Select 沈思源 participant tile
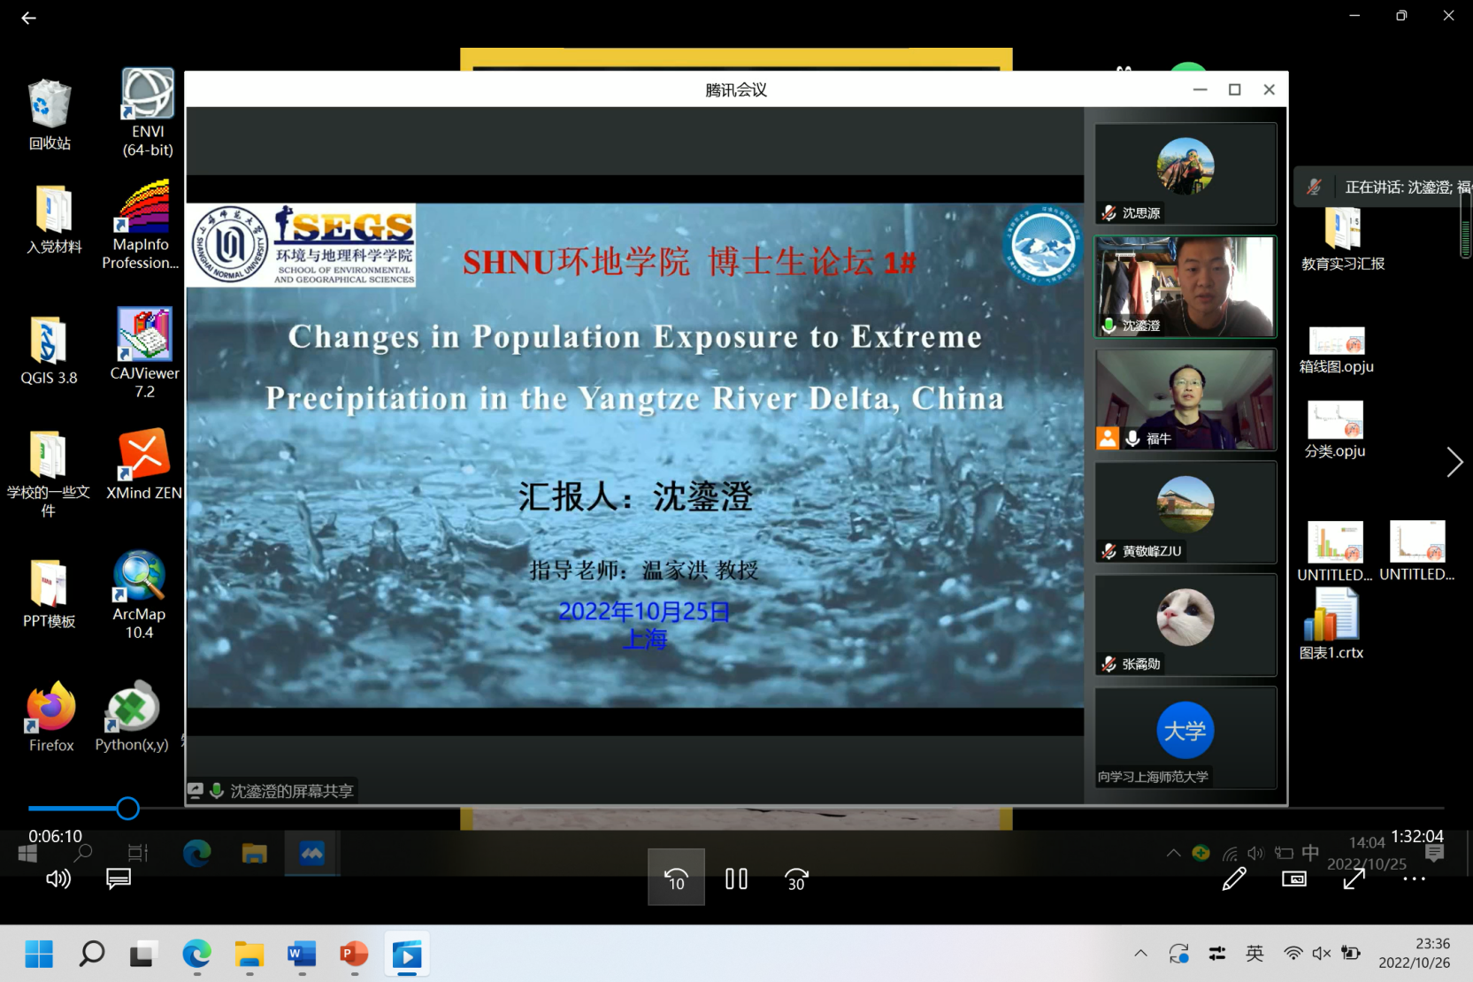The image size is (1473, 982). pos(1185,173)
